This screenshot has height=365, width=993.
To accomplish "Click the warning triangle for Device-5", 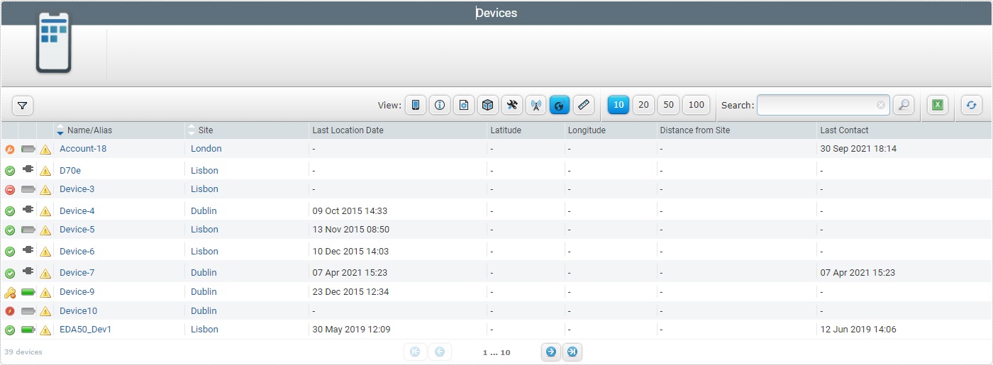I will pyautogui.click(x=45, y=230).
